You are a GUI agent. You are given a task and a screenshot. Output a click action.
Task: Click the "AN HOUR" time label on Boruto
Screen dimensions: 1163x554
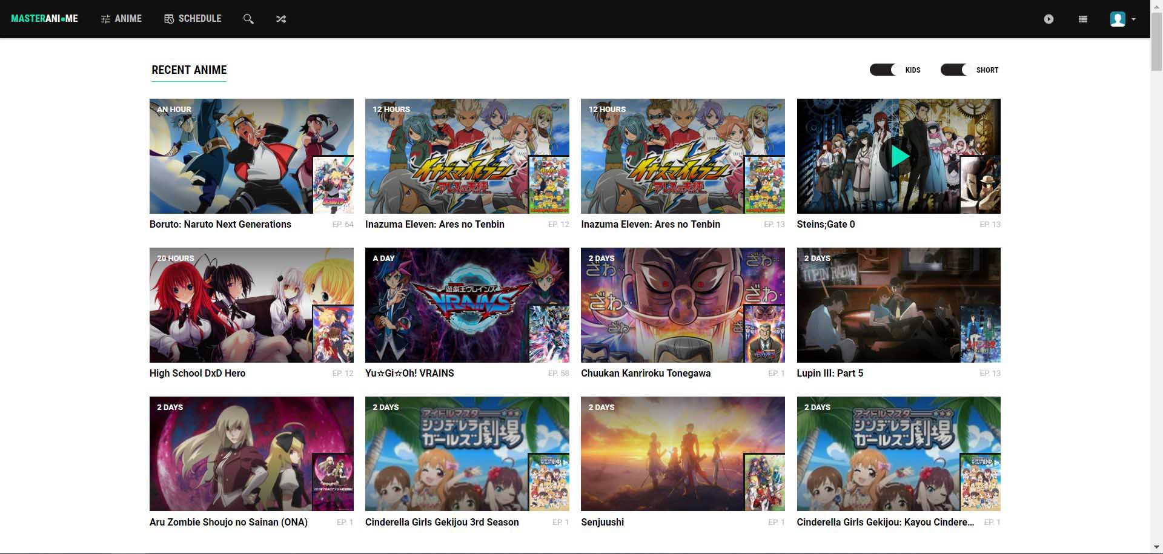pyautogui.click(x=174, y=110)
